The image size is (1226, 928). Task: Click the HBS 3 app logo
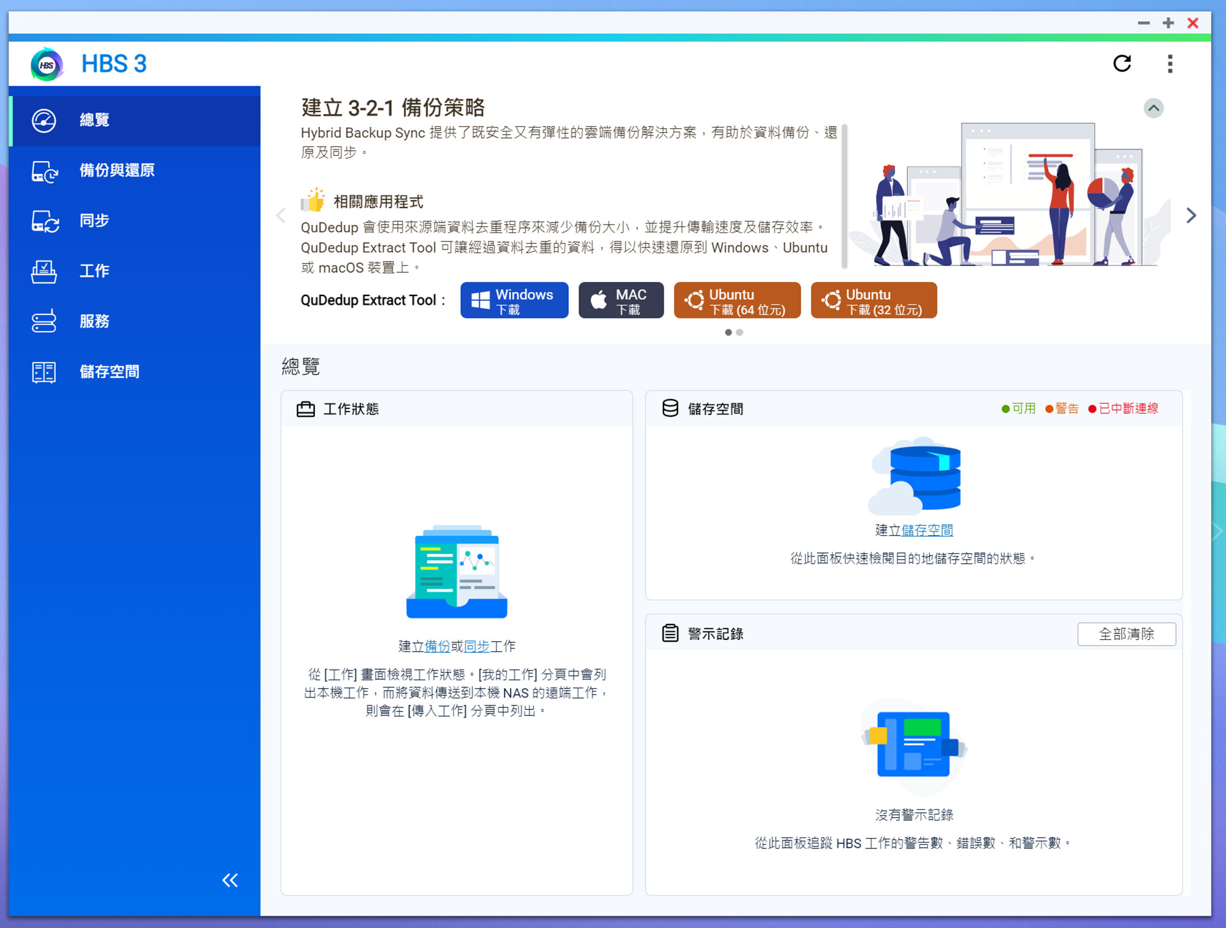[x=47, y=64]
